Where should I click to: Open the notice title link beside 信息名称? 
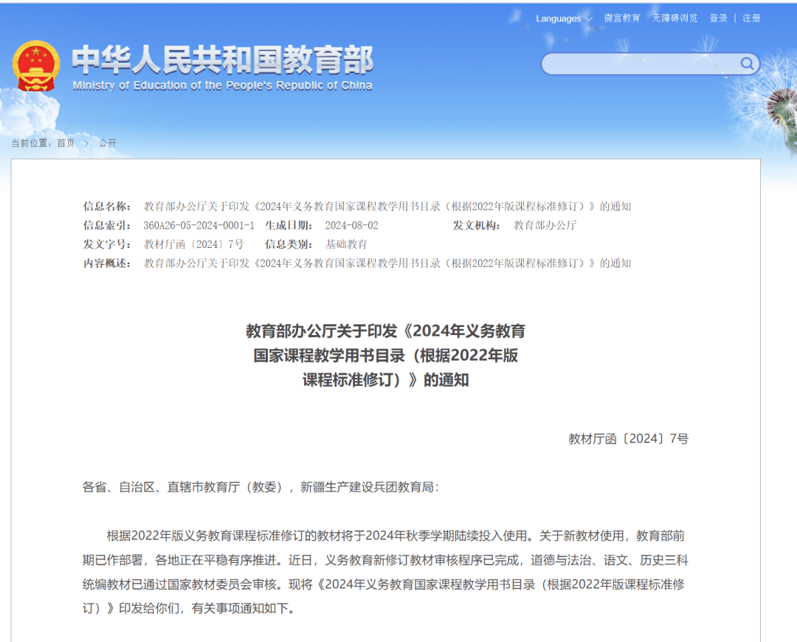click(387, 207)
